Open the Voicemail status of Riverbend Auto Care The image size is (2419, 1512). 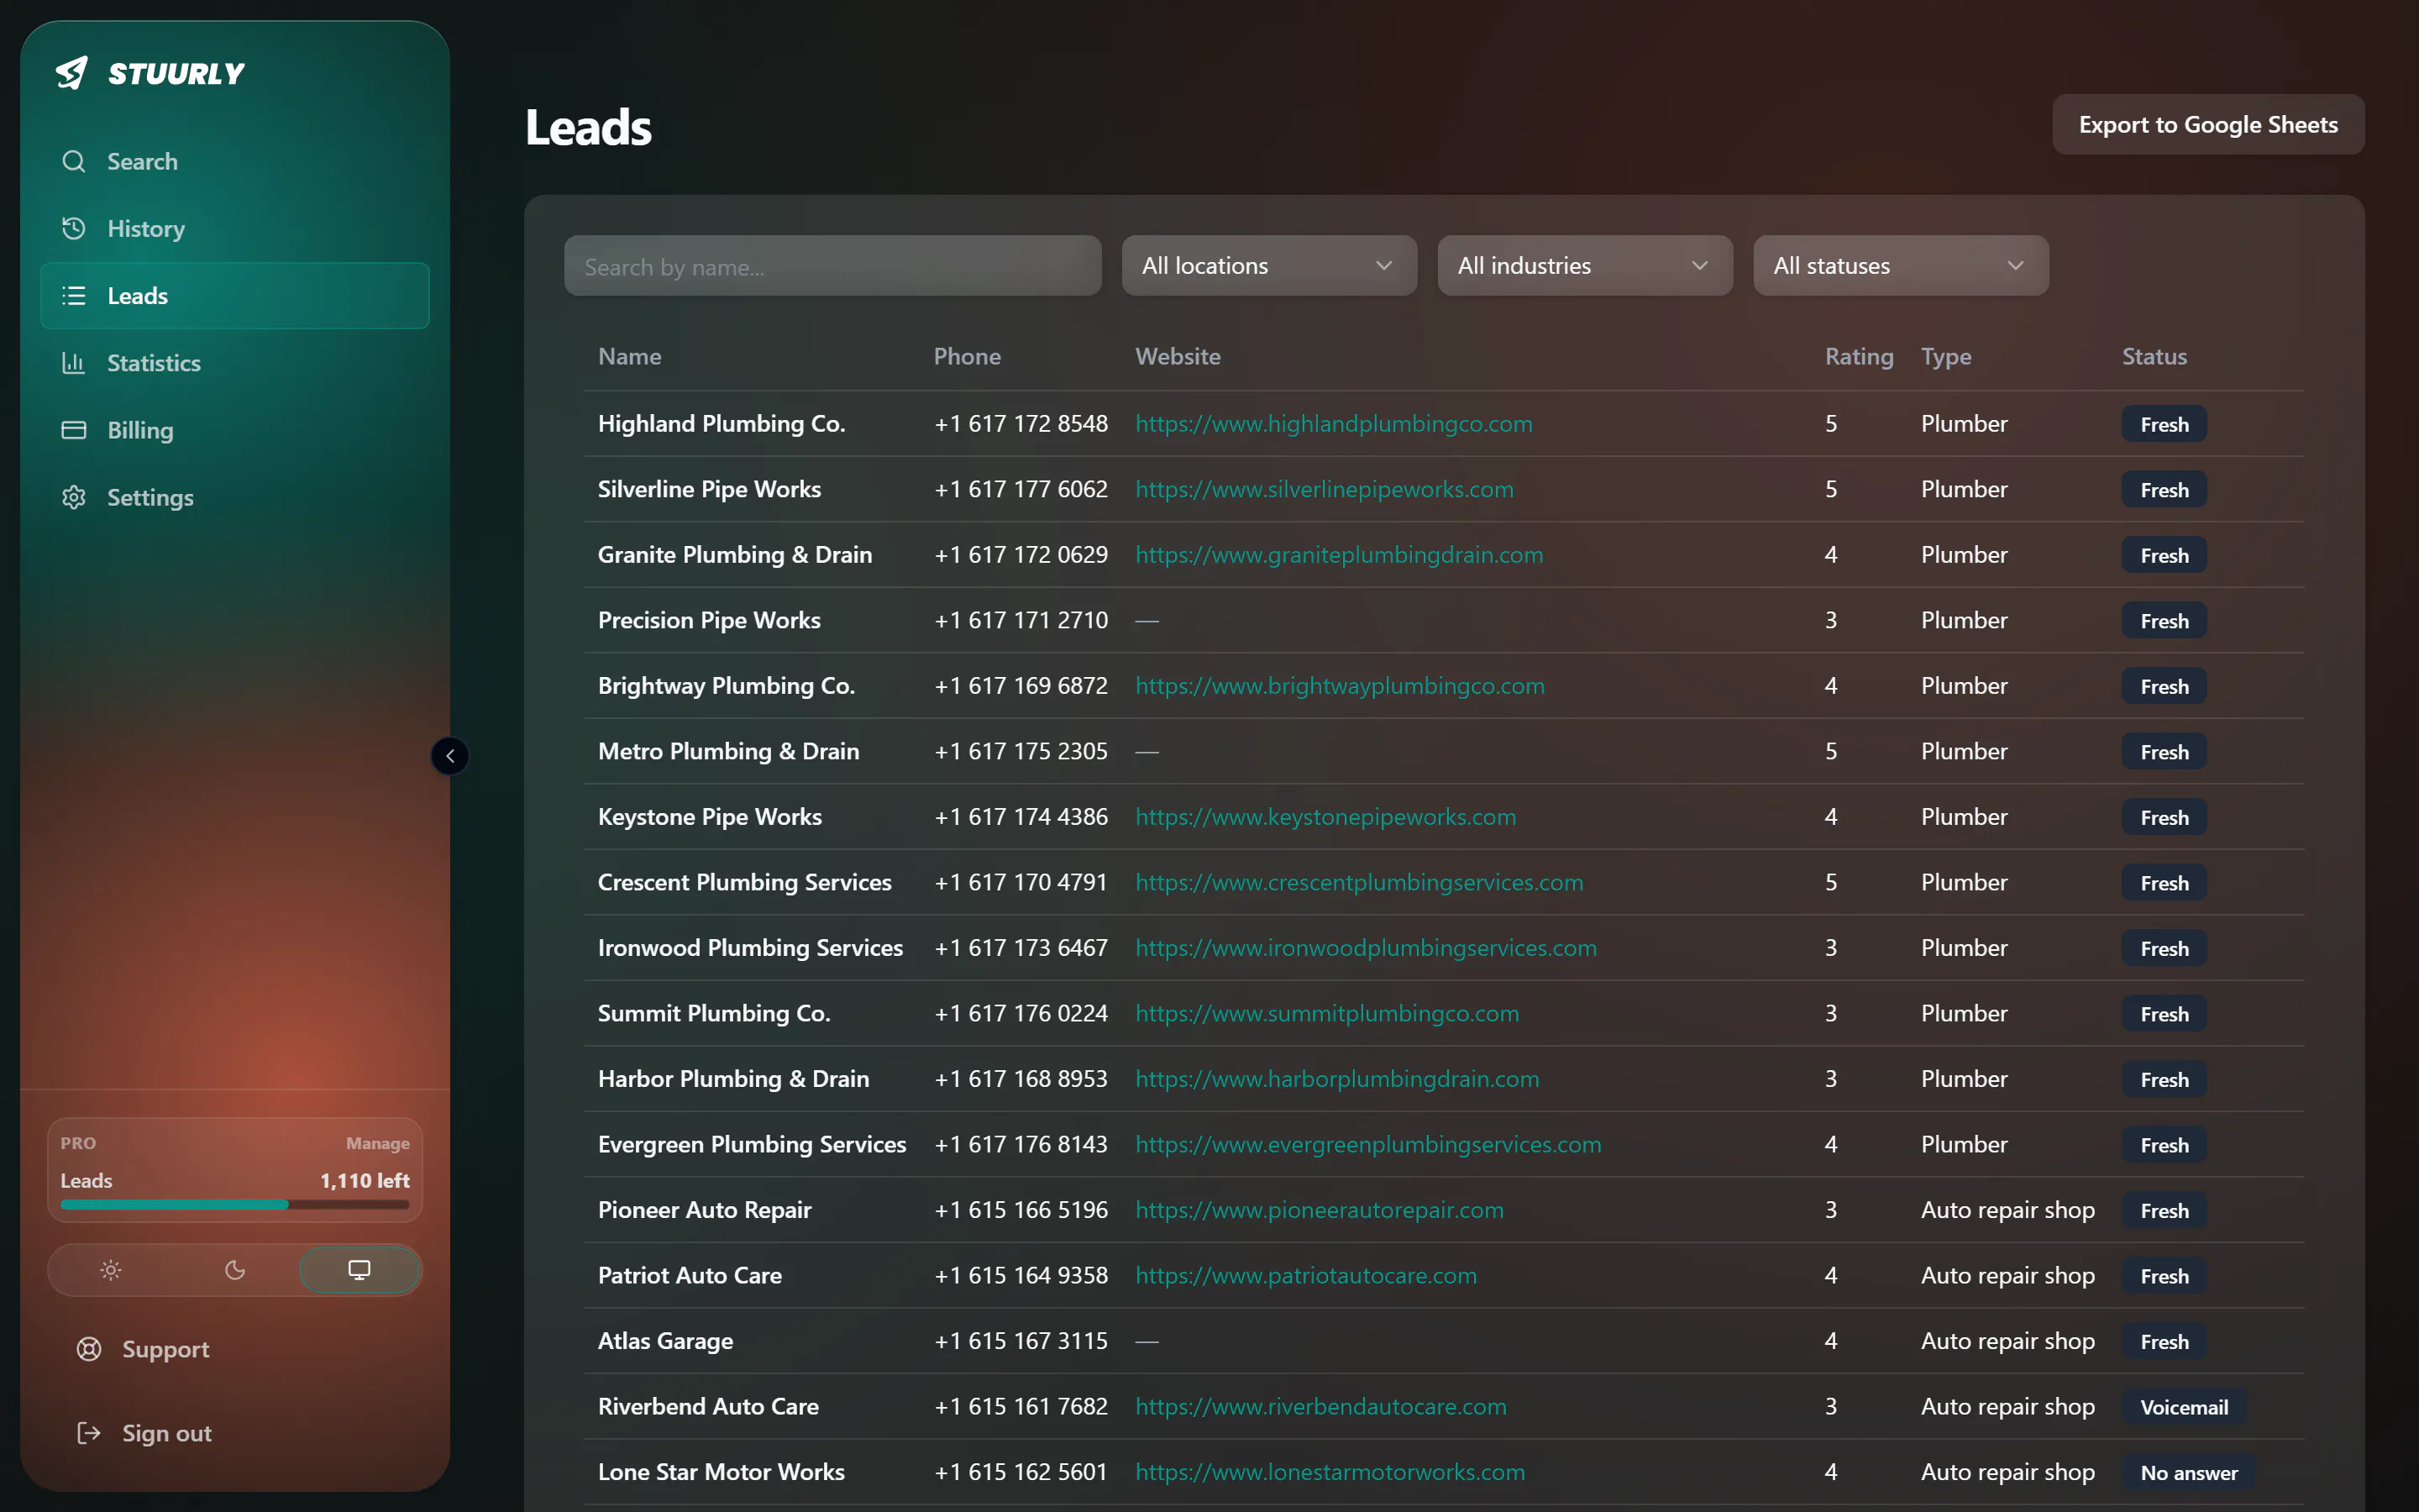click(x=2184, y=1407)
